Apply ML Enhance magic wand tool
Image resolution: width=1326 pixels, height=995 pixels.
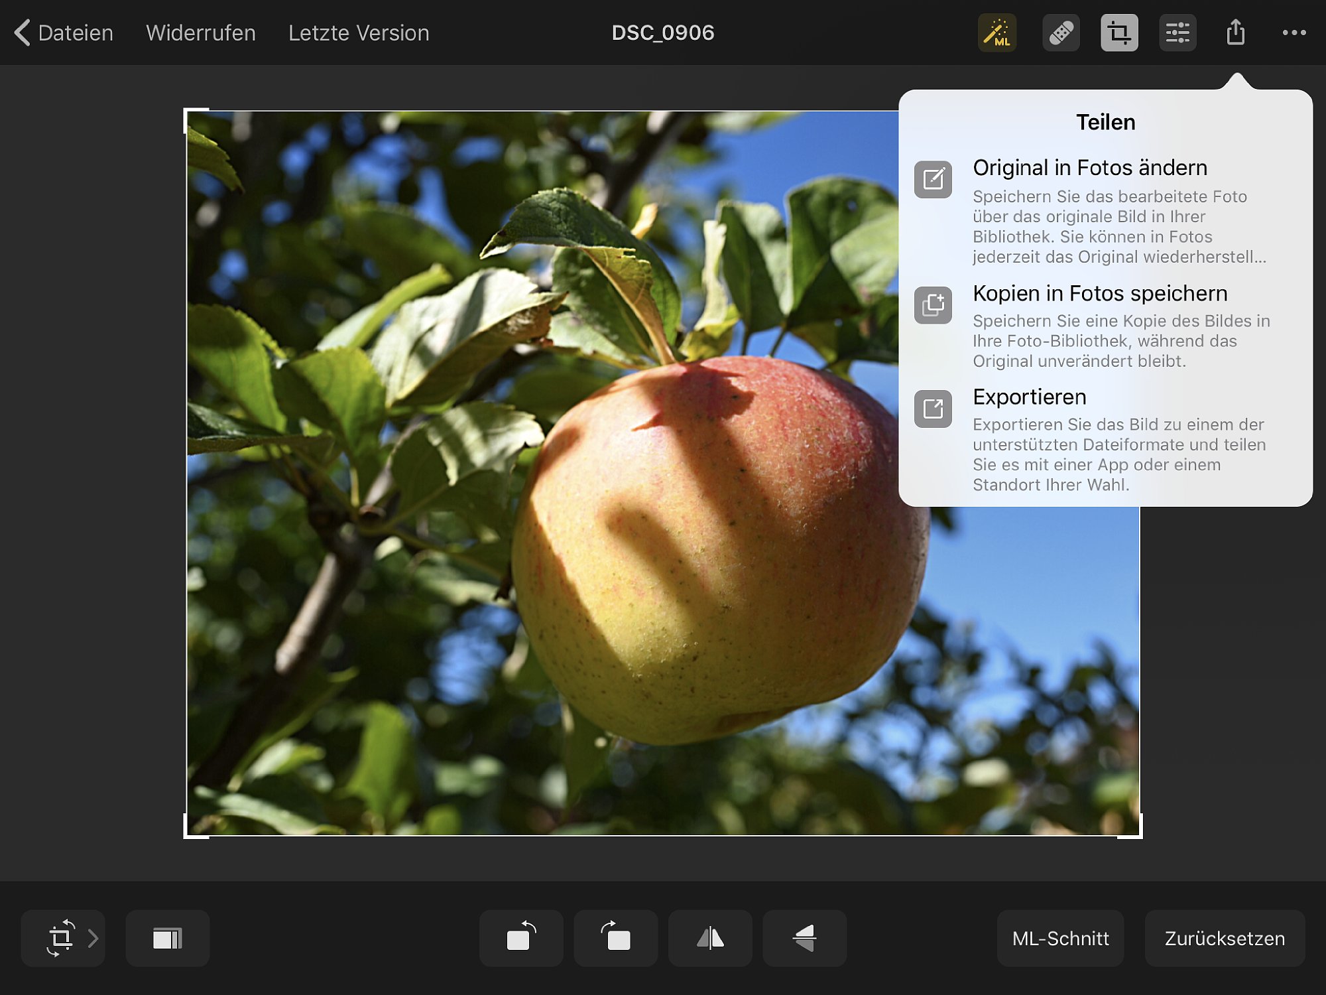pos(996,33)
